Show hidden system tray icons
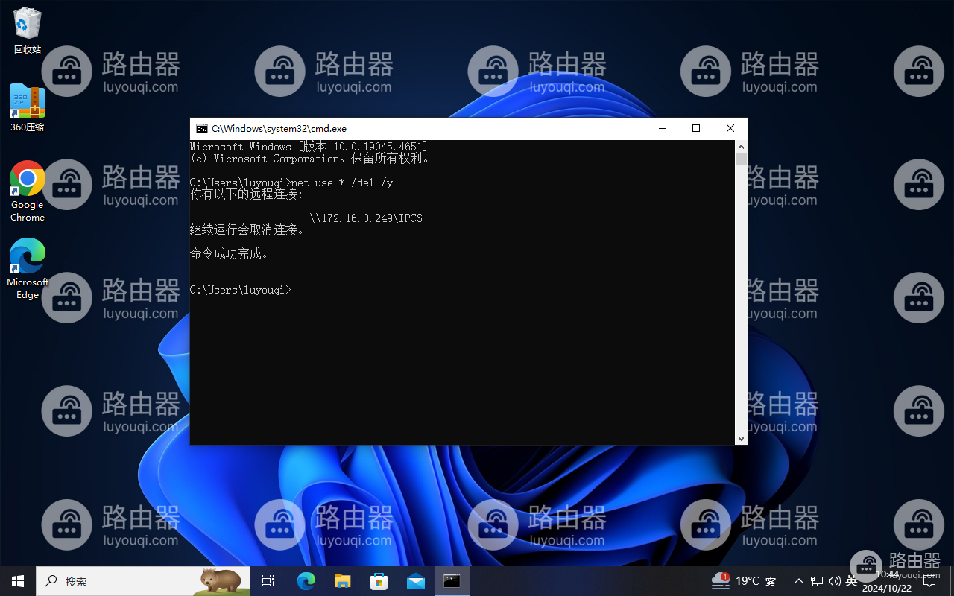954x596 pixels. pos(799,581)
